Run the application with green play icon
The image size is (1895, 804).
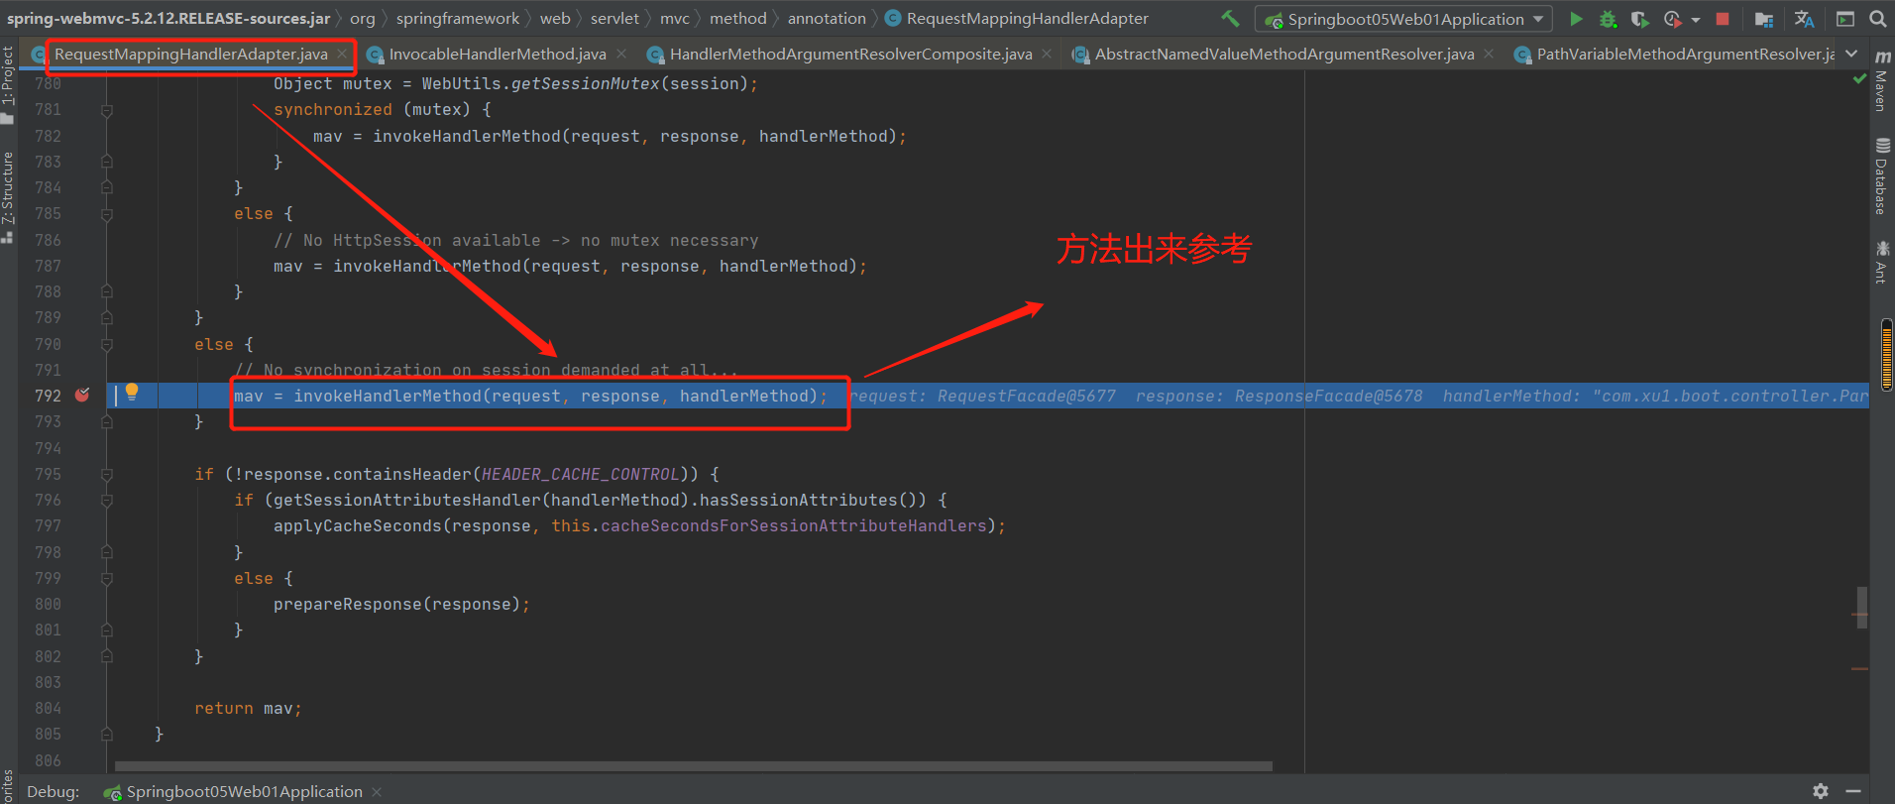tap(1576, 19)
